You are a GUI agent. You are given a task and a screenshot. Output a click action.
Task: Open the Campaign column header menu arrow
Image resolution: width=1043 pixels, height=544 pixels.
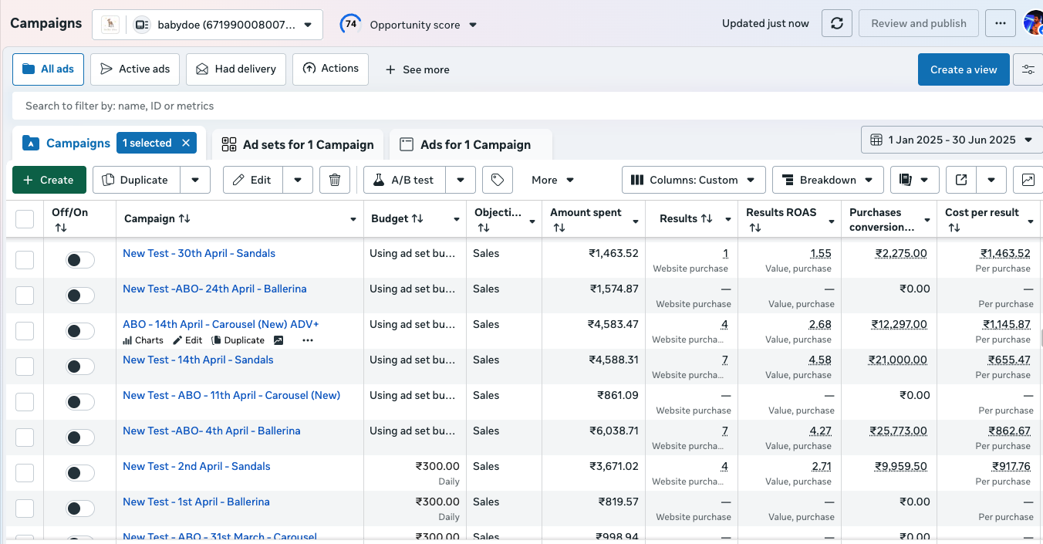(x=353, y=221)
